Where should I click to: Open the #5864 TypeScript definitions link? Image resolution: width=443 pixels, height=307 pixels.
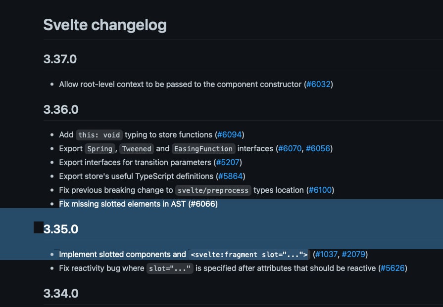pyautogui.click(x=231, y=176)
